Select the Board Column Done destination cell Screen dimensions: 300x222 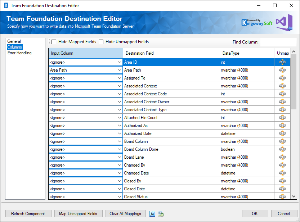[171, 149]
